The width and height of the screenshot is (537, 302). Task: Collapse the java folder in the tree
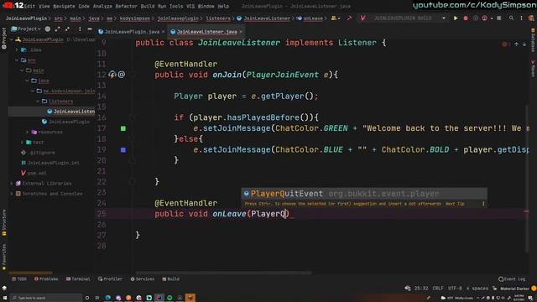27,81
